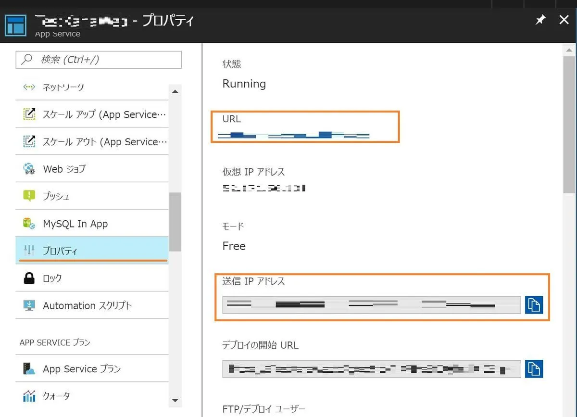Click the 検索 search box
Screen dimensions: 577x417
tap(99, 60)
